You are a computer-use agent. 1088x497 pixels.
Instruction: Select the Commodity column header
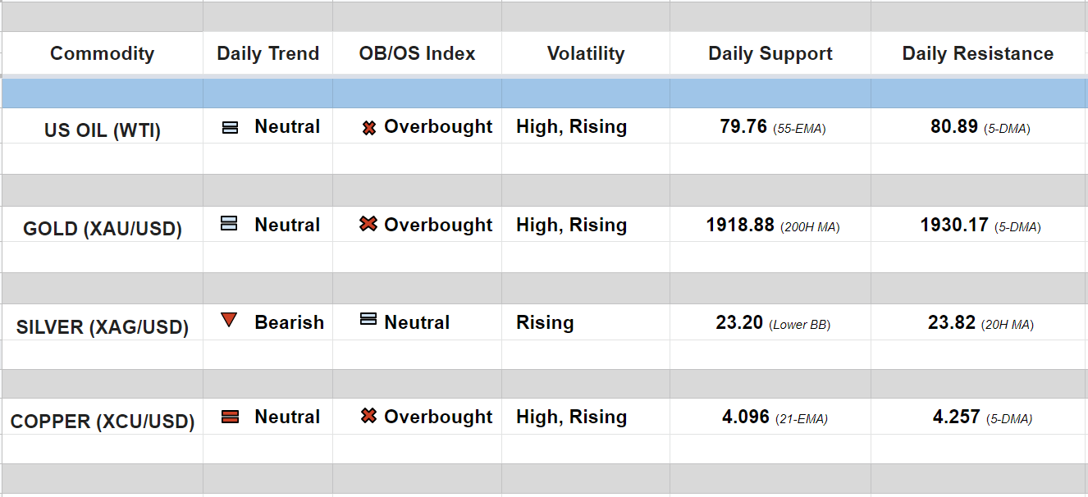pos(102,54)
